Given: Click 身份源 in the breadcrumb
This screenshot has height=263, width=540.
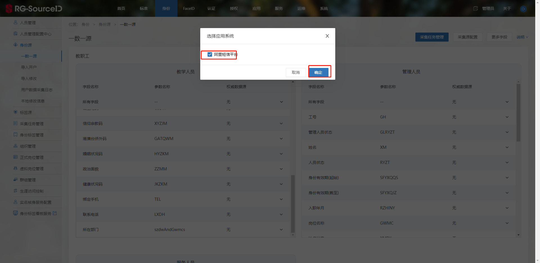Looking at the screenshot, I should coord(105,24).
